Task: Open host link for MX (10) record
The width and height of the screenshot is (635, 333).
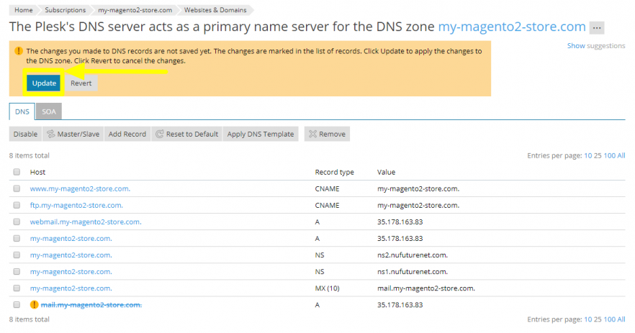Action: click(x=71, y=288)
